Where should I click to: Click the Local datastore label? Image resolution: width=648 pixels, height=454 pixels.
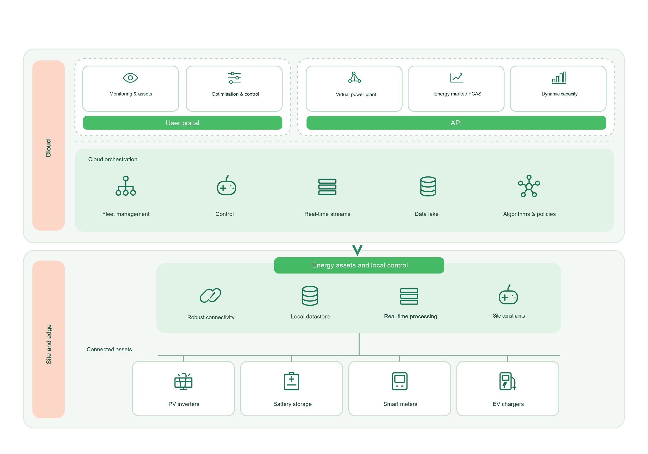click(310, 317)
